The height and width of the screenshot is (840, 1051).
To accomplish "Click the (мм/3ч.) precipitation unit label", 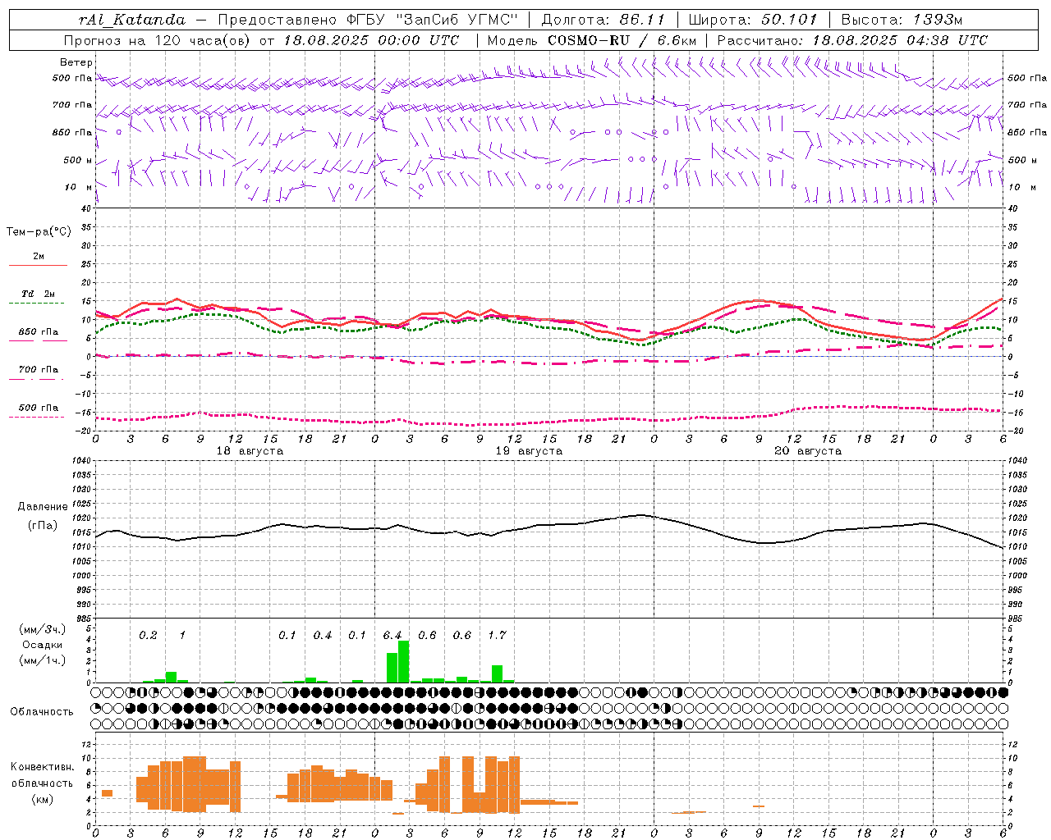I will [43, 629].
